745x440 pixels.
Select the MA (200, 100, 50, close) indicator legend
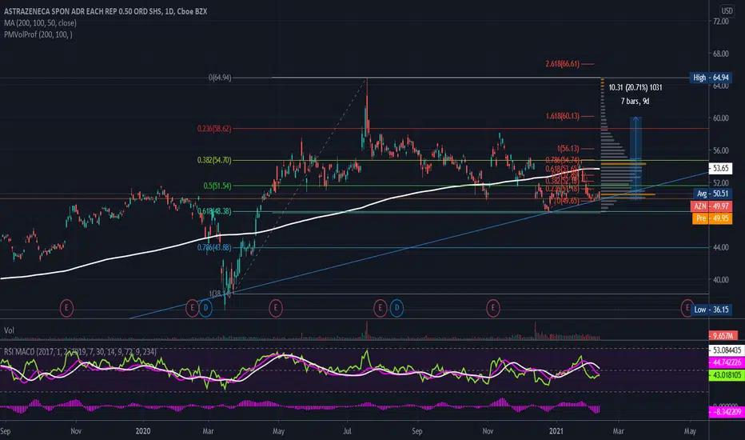click(41, 23)
